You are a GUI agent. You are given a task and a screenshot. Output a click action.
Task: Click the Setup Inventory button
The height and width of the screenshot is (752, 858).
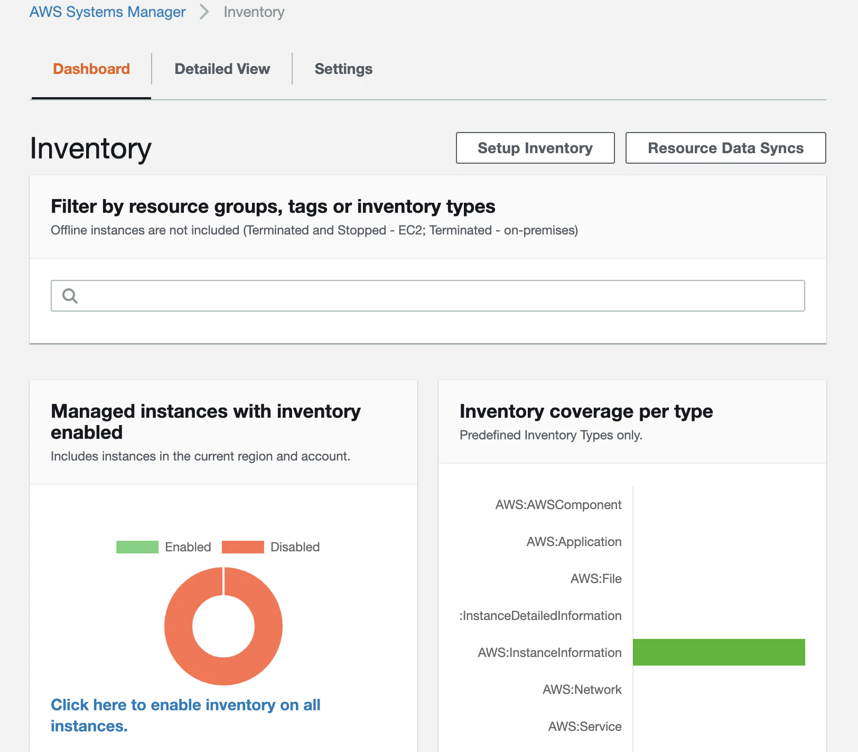click(535, 148)
